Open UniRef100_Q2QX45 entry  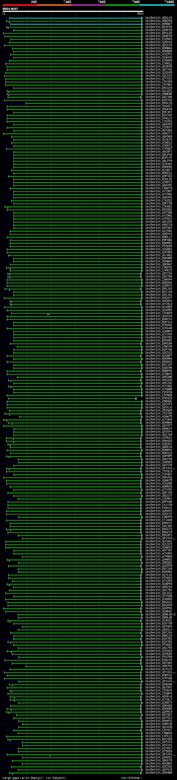[x=159, y=73]
